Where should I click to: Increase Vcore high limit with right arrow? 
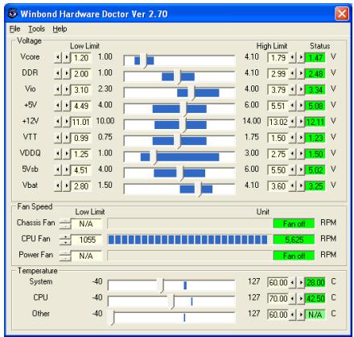[x=301, y=57]
